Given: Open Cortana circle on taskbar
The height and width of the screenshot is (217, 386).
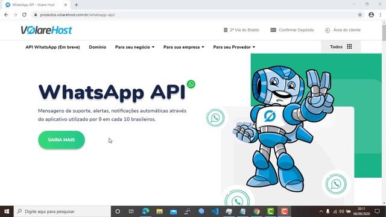Looking at the screenshot, I should click(x=118, y=212).
